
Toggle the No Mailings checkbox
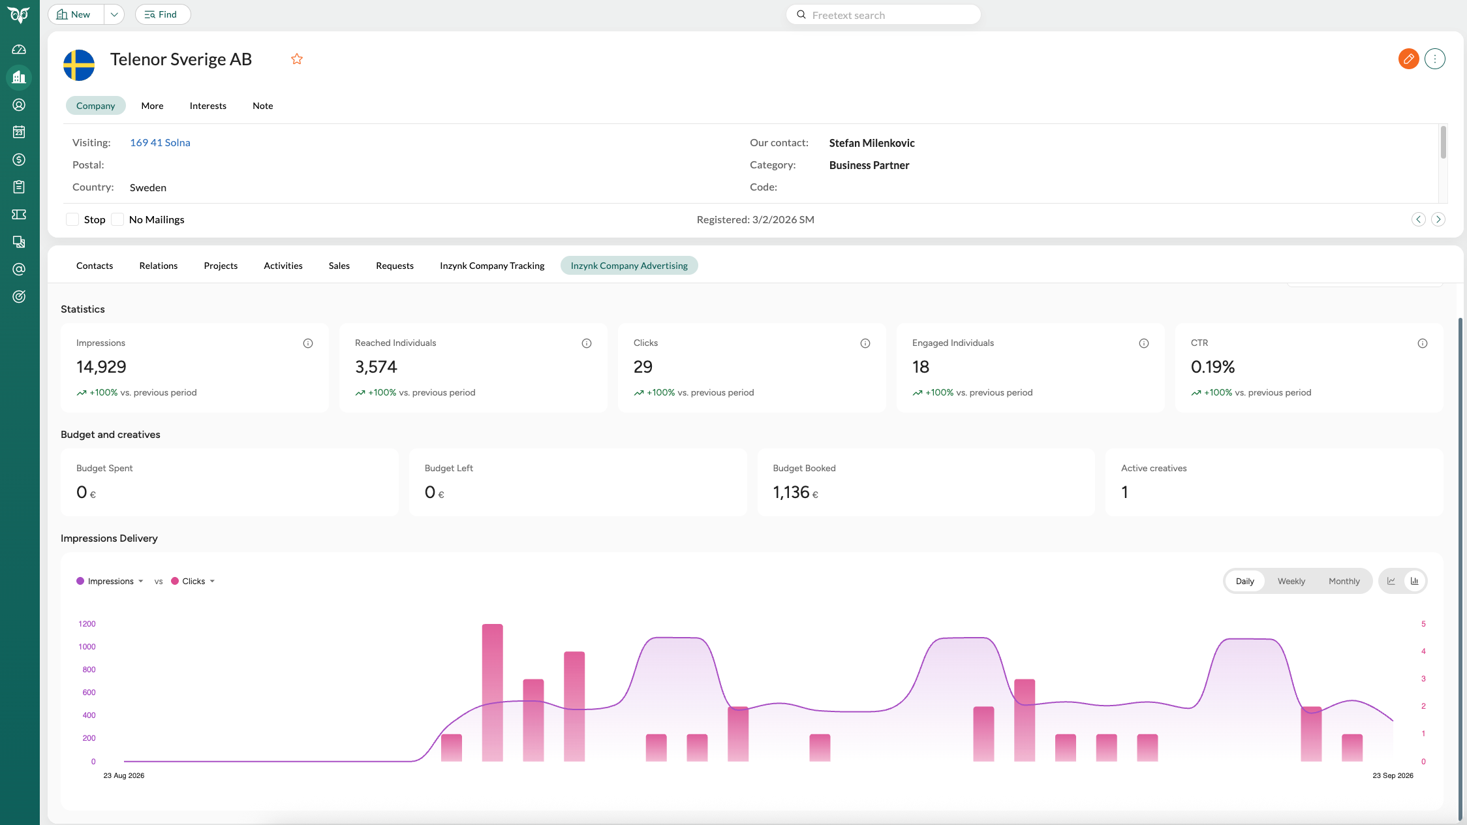(x=117, y=219)
